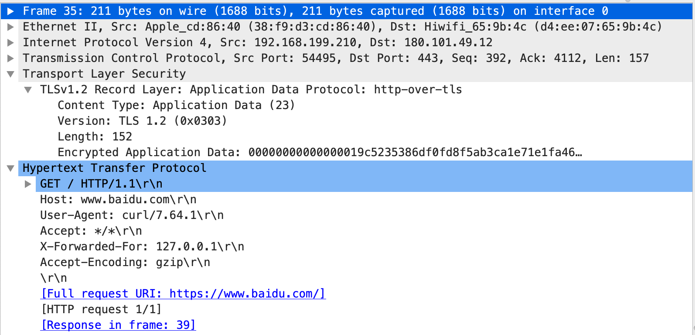Select the User-Agent curl header line
The image size is (695, 335).
pyautogui.click(x=132, y=215)
